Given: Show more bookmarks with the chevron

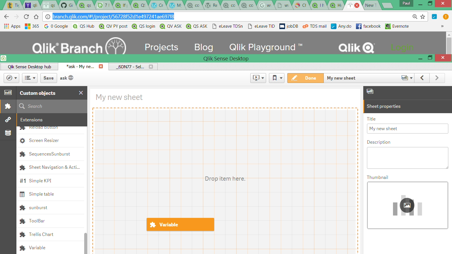Looking at the screenshot, I should point(442,26).
